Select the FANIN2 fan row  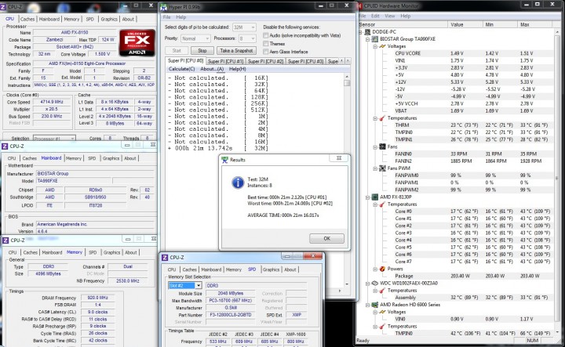pos(473,161)
